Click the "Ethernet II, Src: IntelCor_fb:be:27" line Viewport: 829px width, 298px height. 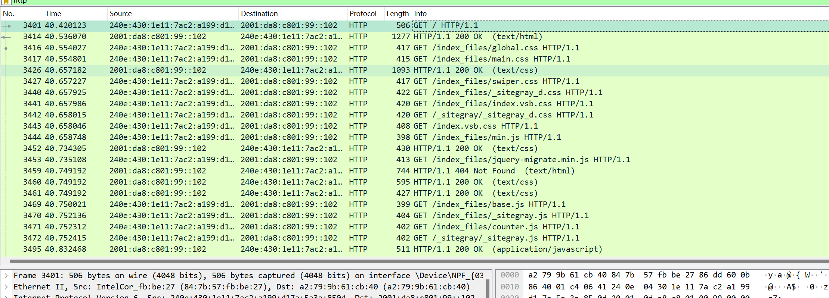click(242, 287)
